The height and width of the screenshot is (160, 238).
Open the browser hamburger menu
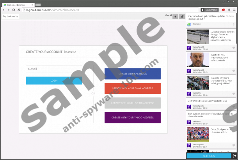pyautogui.click(x=234, y=10)
